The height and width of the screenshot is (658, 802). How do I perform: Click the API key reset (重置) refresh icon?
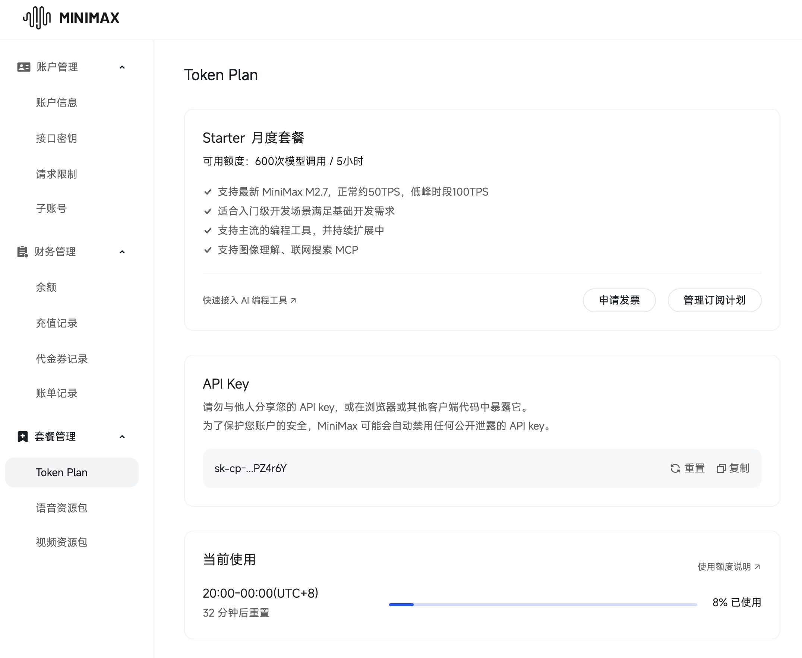point(675,468)
